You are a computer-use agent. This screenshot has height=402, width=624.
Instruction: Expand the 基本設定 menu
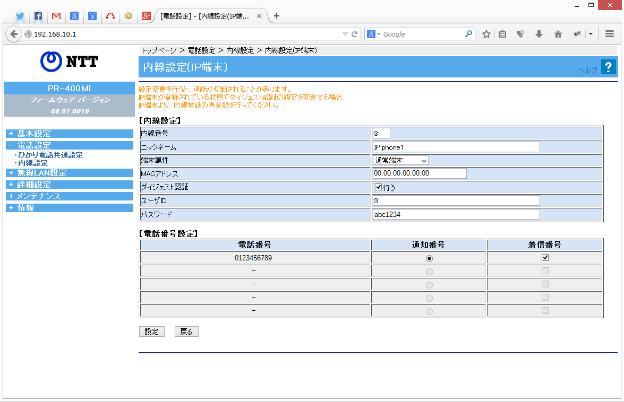coord(70,134)
